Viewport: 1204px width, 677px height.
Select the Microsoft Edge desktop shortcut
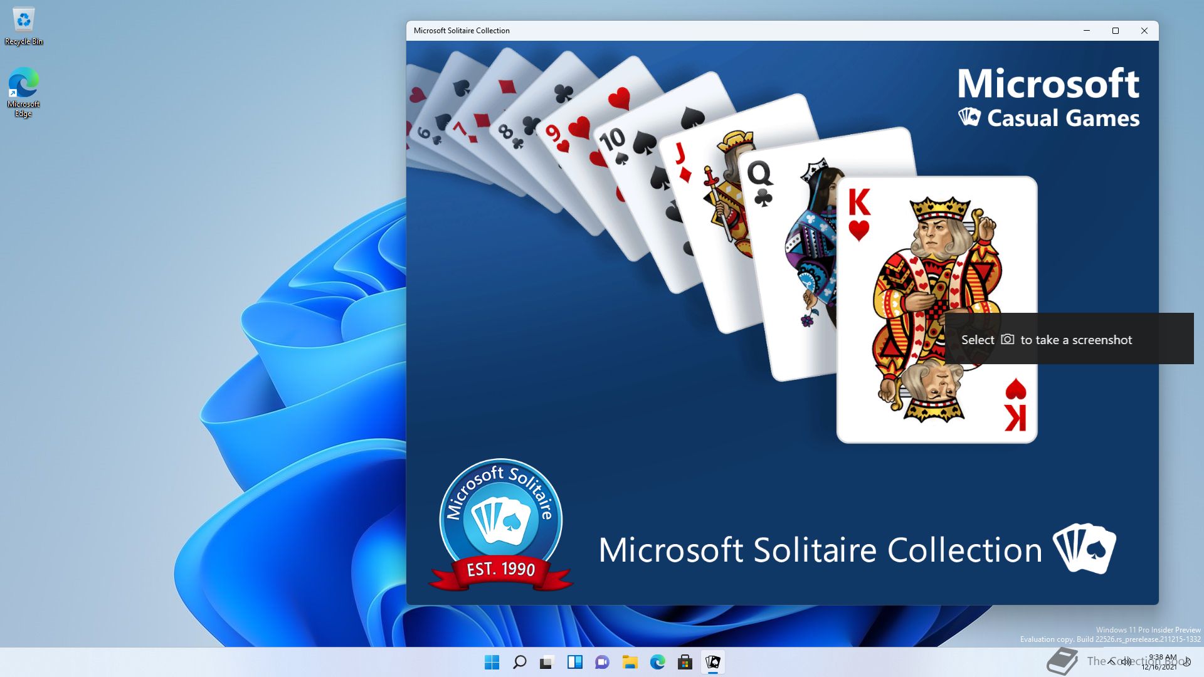(24, 92)
